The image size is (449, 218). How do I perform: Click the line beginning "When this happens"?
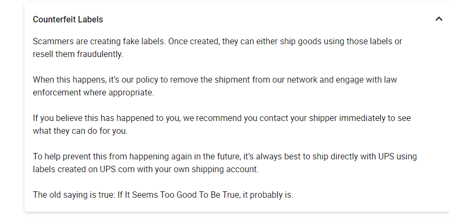pyautogui.click(x=215, y=79)
